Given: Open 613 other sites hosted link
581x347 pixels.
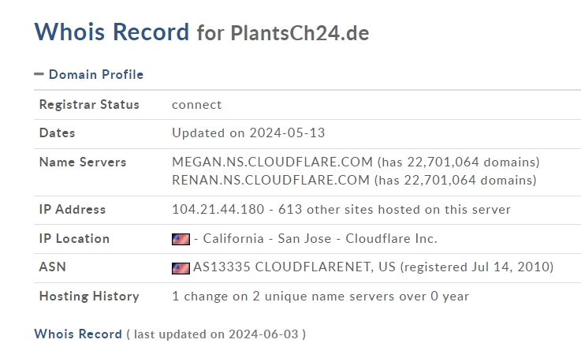Looking at the screenshot, I should point(395,210).
